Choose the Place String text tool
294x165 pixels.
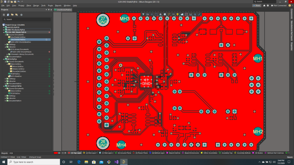tap(195, 14)
